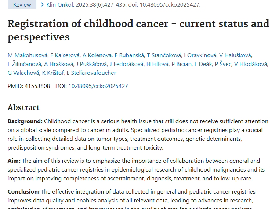Click the Abstract section heading
Viewport: 279px width, 209px height.
(x=23, y=107)
